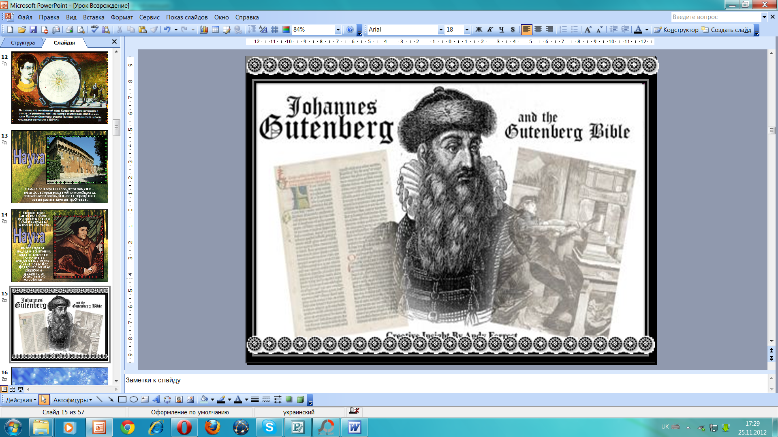Image resolution: width=778 pixels, height=437 pixels.
Task: Switch to the Структура tab
Action: point(23,42)
